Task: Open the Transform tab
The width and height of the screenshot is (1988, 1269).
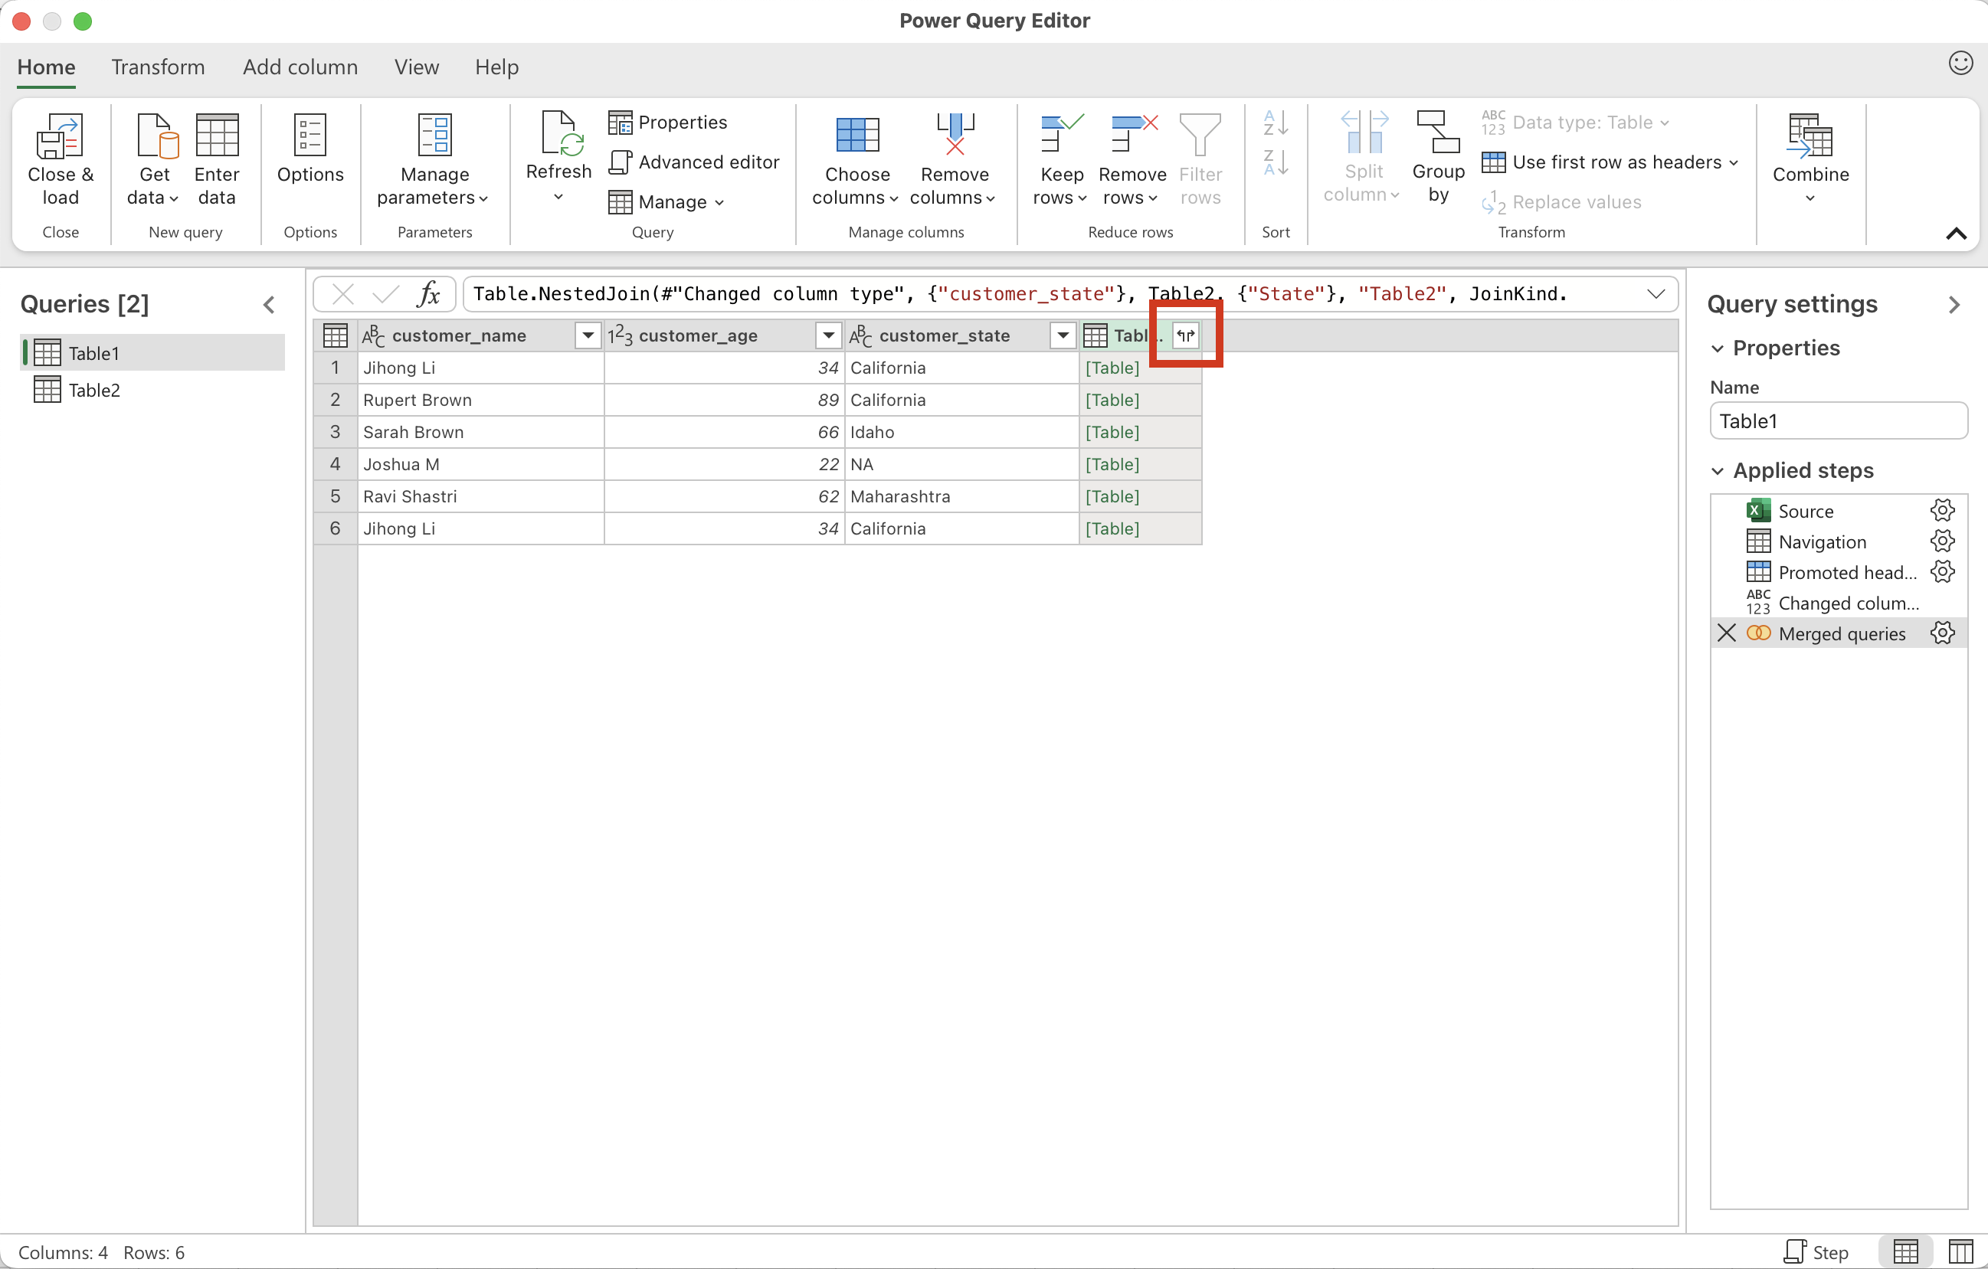Action: pyautogui.click(x=158, y=67)
